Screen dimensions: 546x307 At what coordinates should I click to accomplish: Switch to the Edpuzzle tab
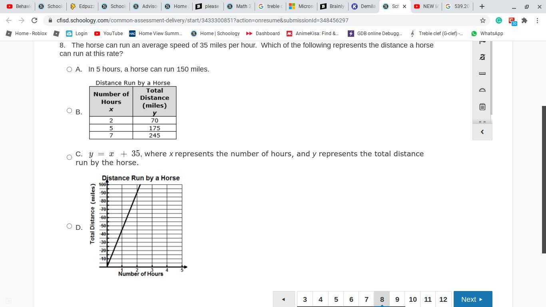coord(83,6)
